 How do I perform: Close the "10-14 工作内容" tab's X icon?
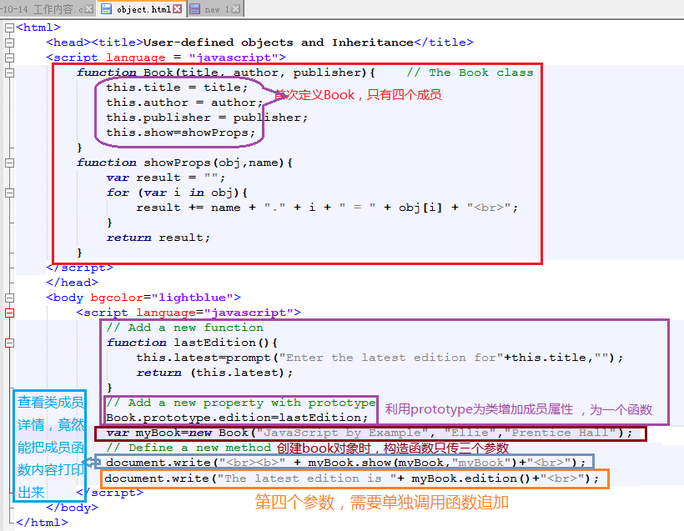(x=88, y=9)
